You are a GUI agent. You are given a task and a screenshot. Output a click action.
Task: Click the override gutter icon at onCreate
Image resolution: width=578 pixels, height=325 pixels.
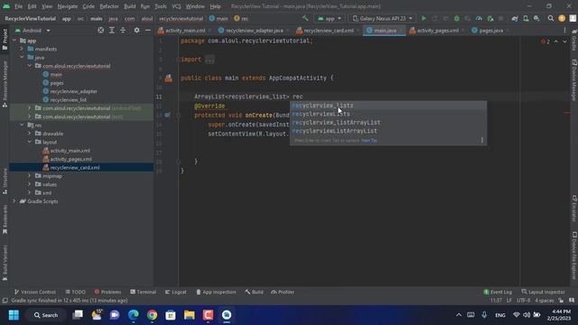(x=167, y=115)
